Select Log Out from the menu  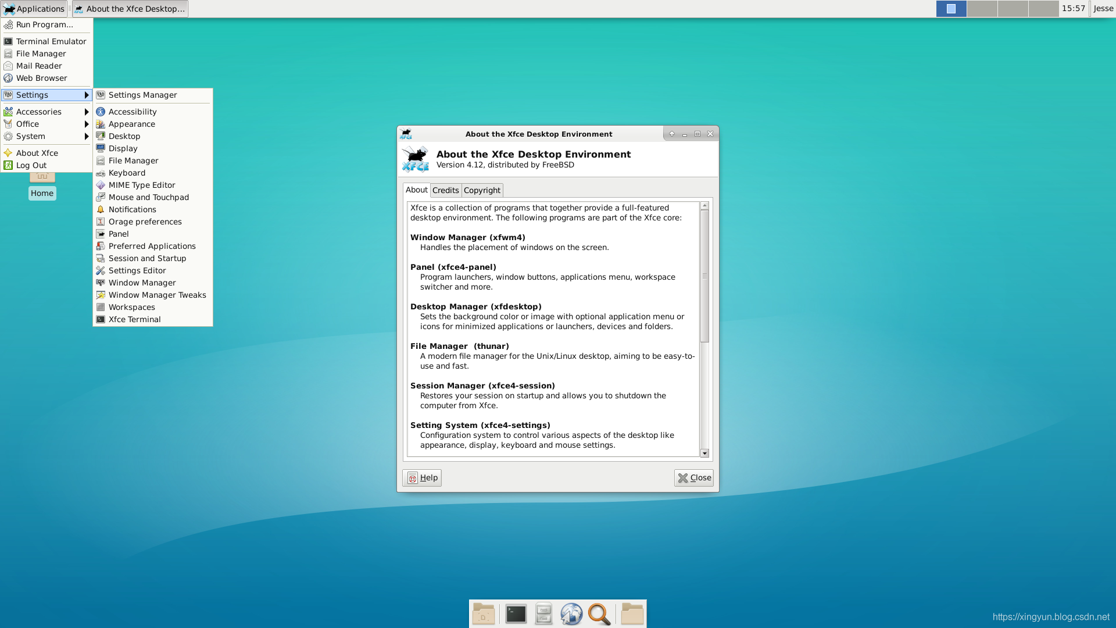(x=31, y=165)
